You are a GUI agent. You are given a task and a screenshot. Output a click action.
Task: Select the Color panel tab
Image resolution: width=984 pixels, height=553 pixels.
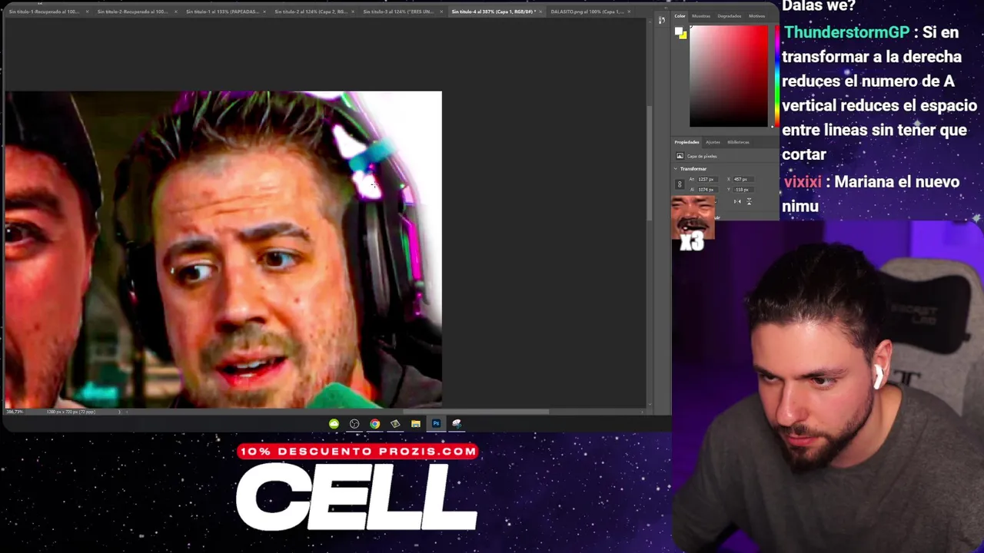pyautogui.click(x=680, y=16)
